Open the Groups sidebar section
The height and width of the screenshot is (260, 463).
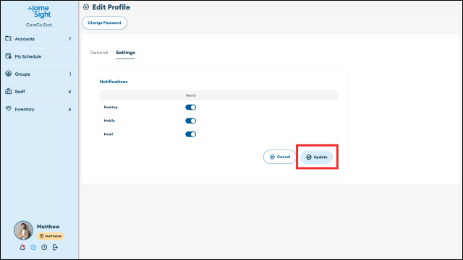(39, 74)
